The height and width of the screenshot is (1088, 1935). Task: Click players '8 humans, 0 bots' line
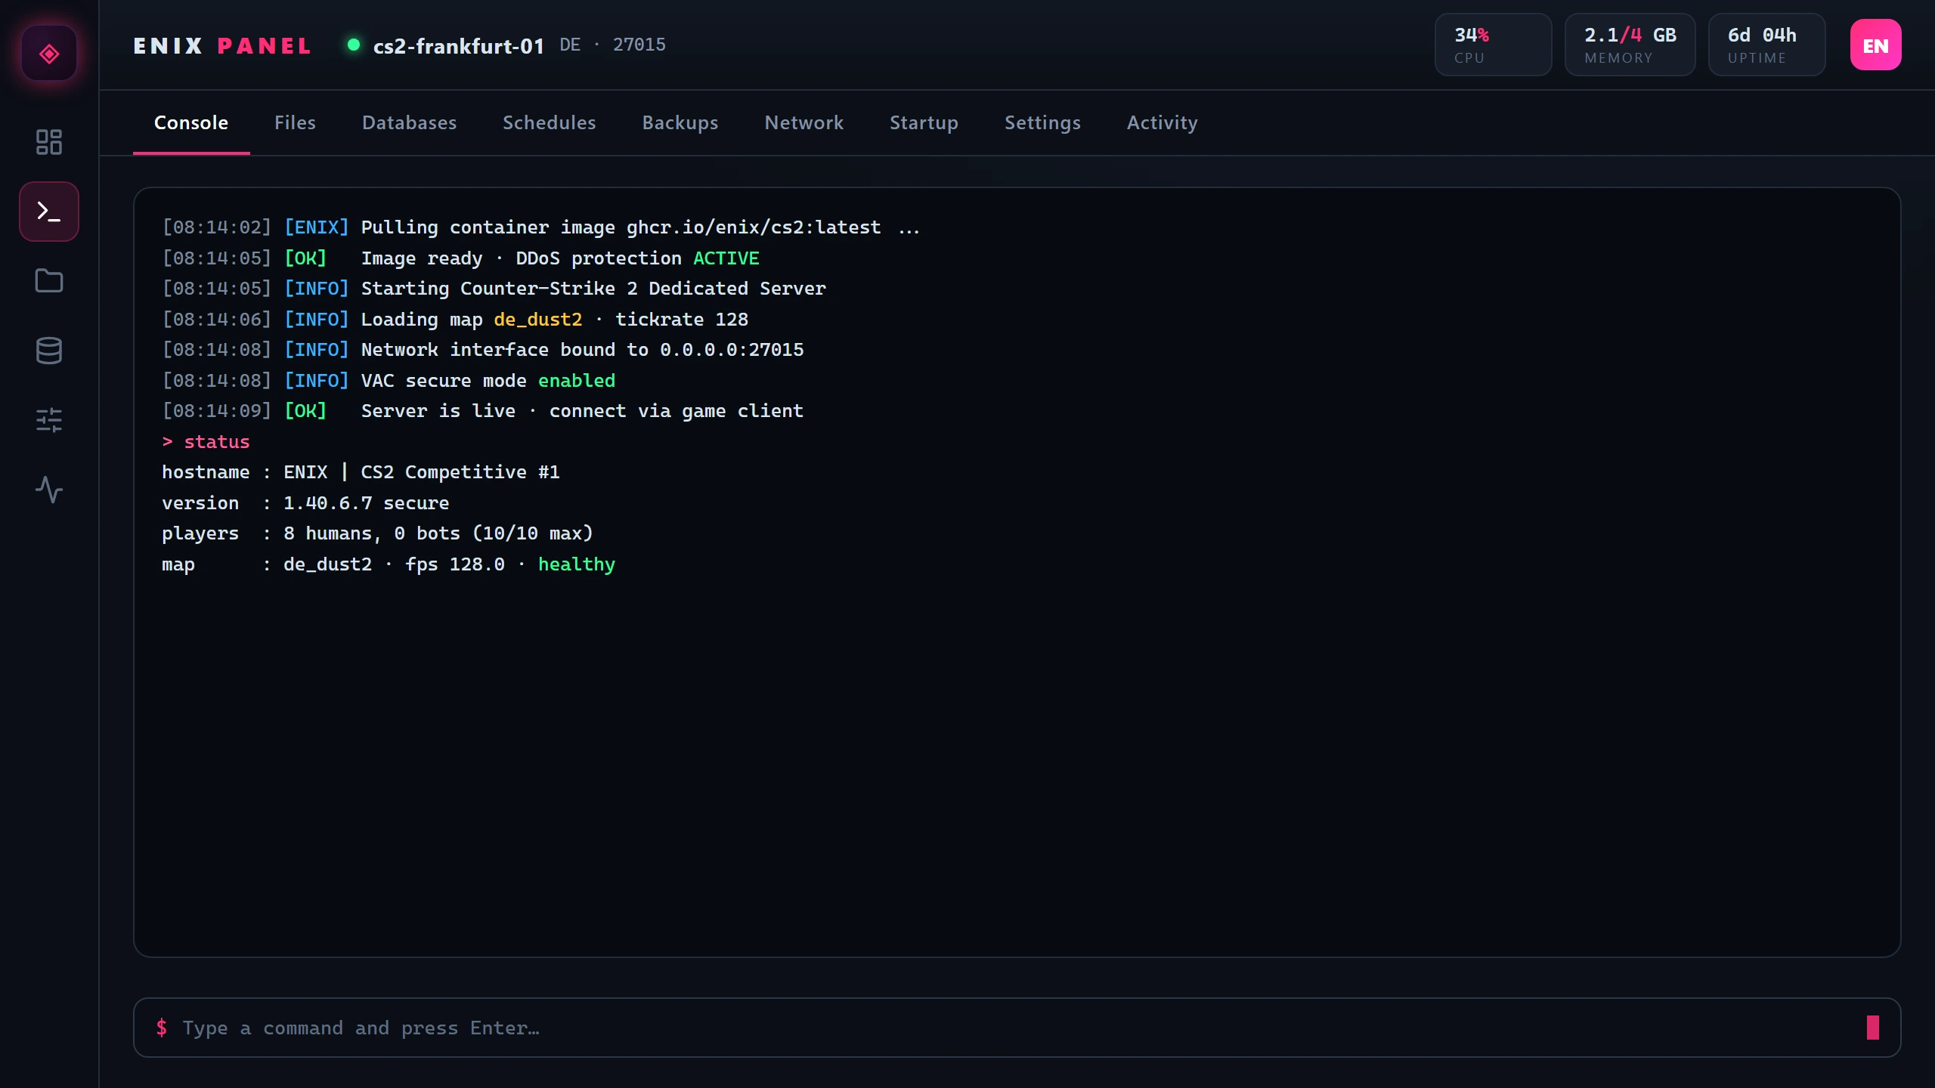tap(377, 533)
